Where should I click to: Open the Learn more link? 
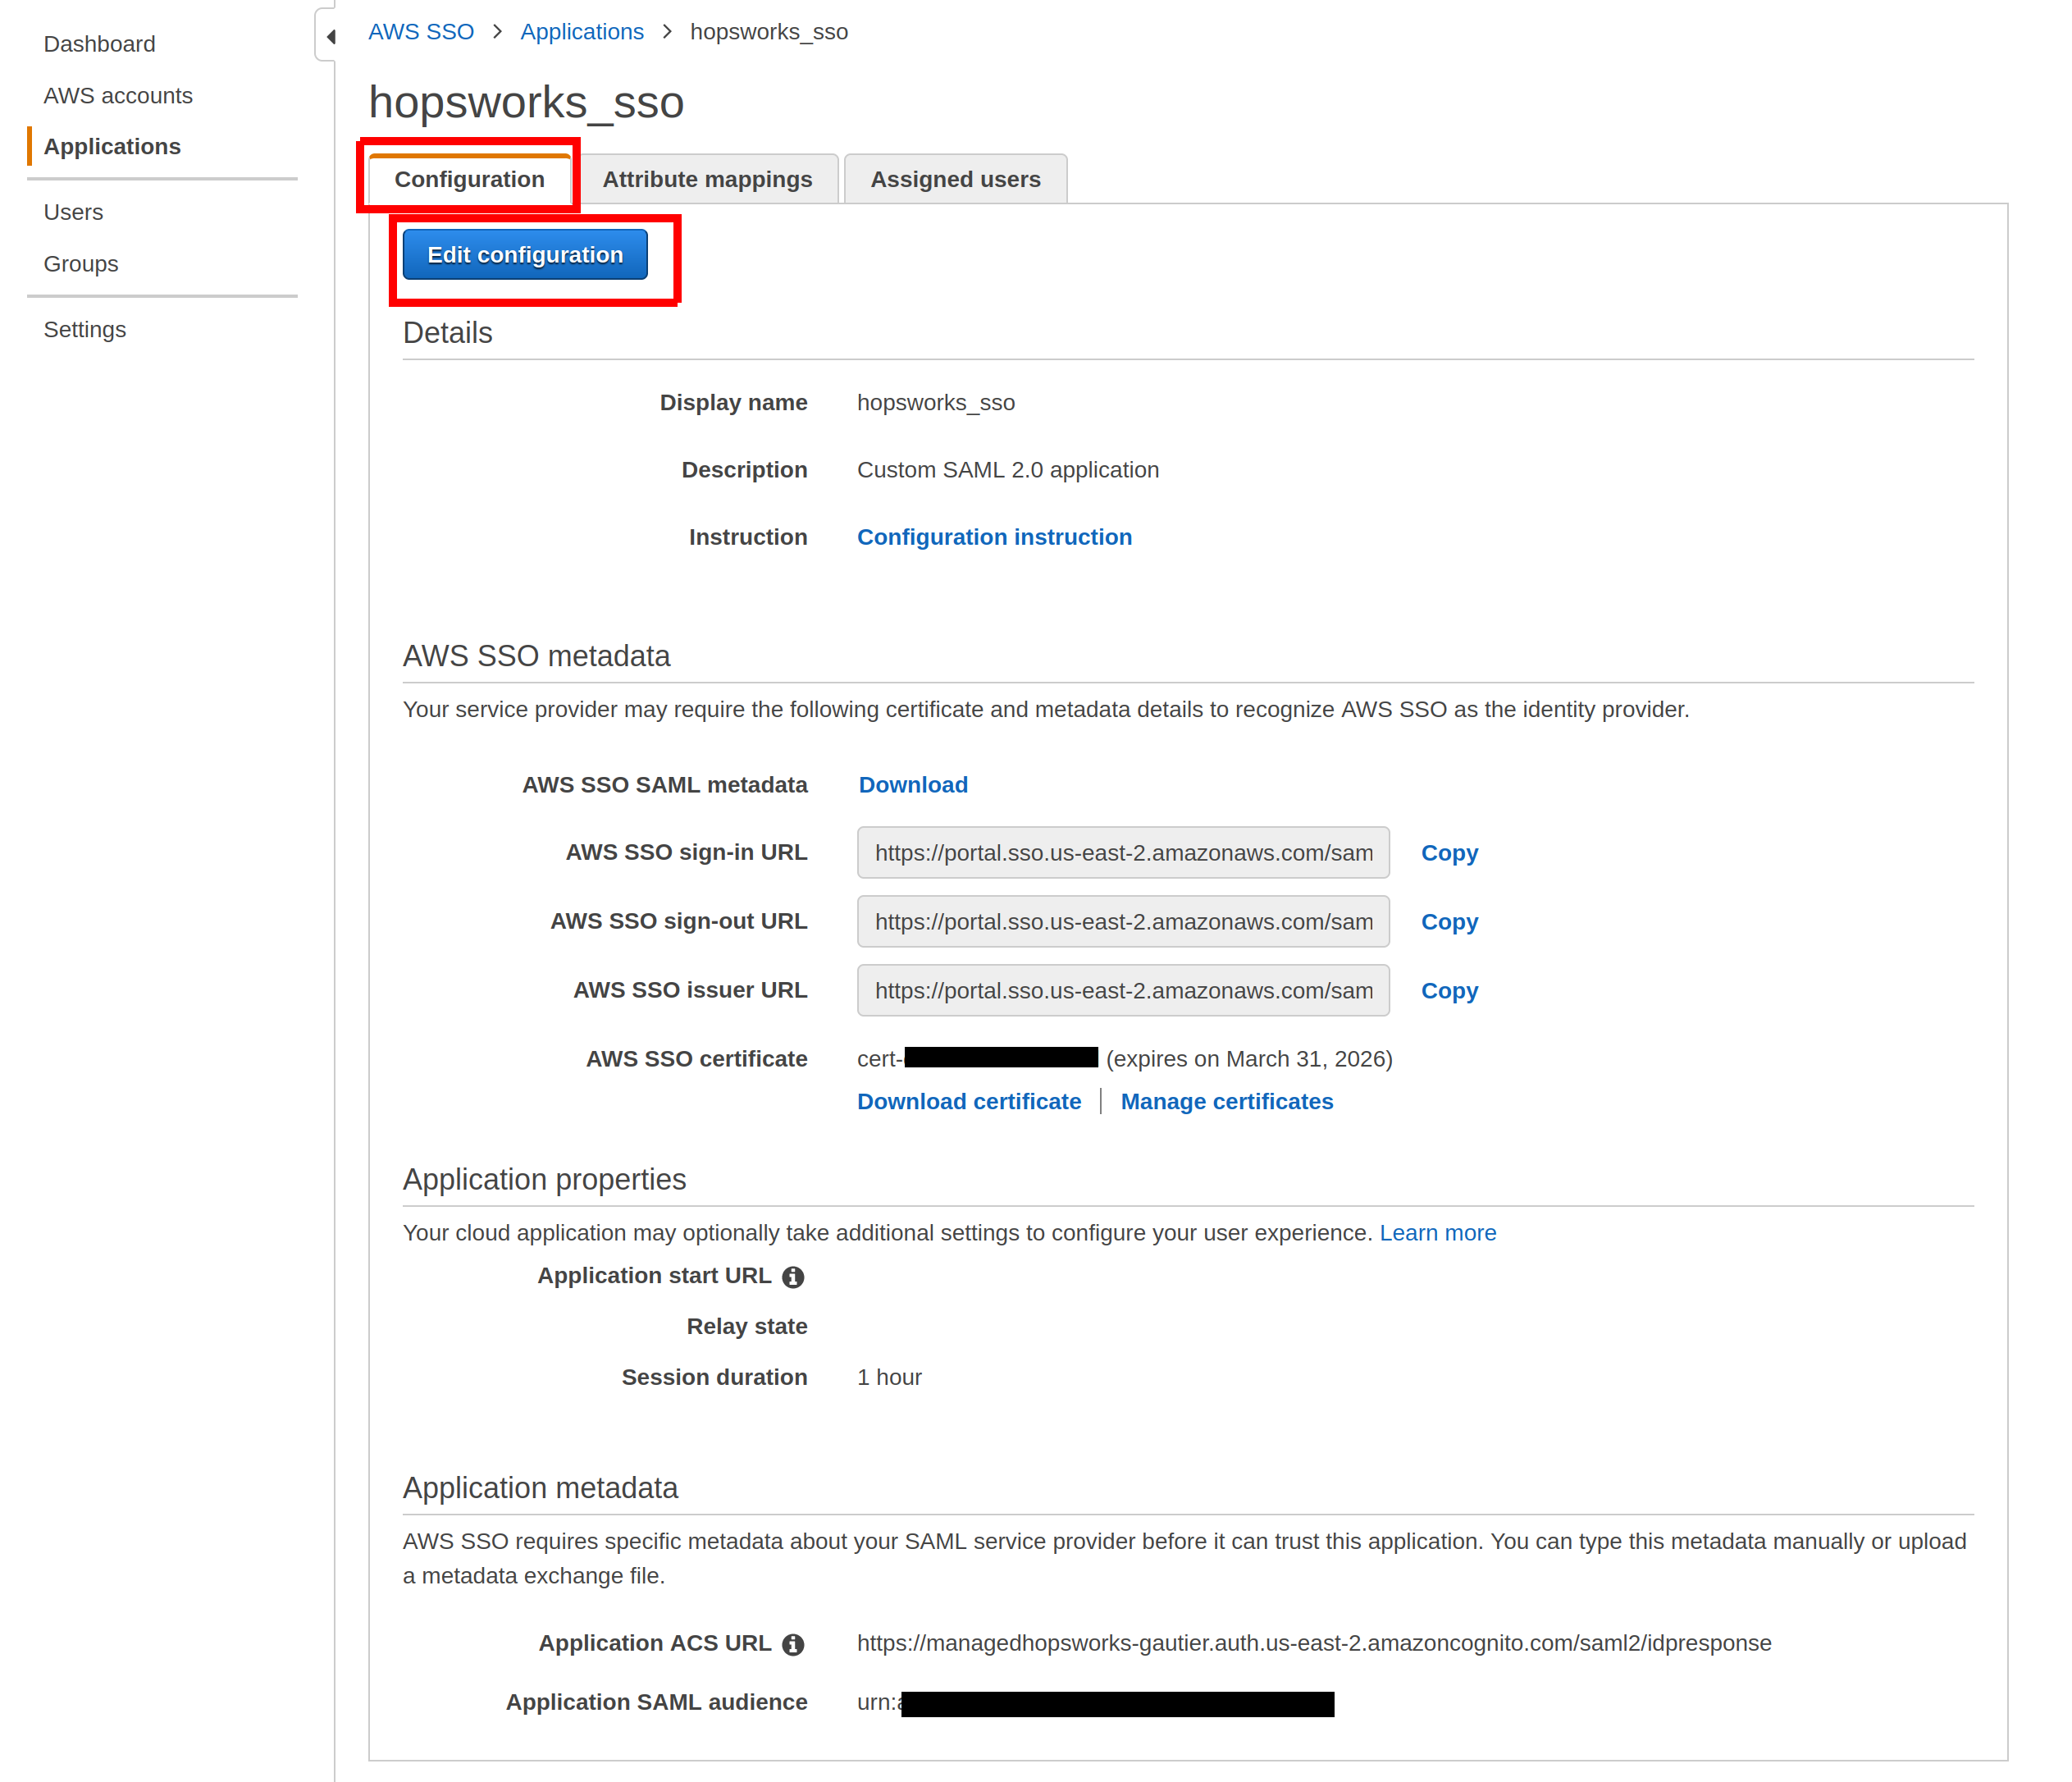tap(1438, 1233)
